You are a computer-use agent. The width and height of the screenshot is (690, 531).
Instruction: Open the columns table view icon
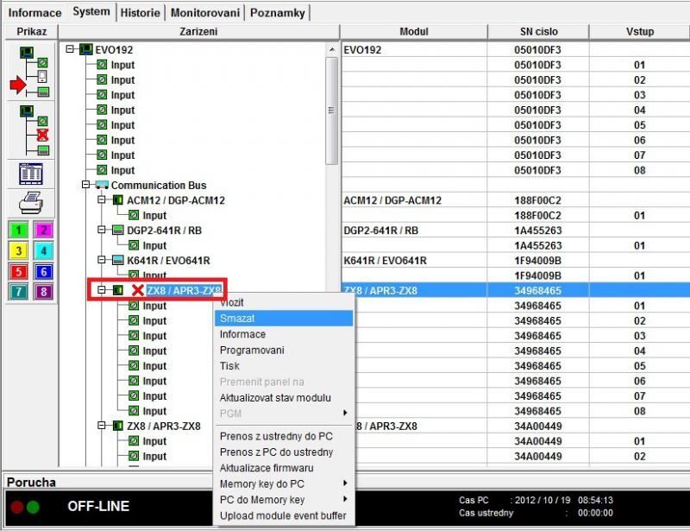click(x=30, y=173)
